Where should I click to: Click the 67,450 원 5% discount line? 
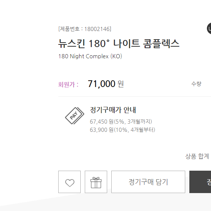tap(121, 121)
